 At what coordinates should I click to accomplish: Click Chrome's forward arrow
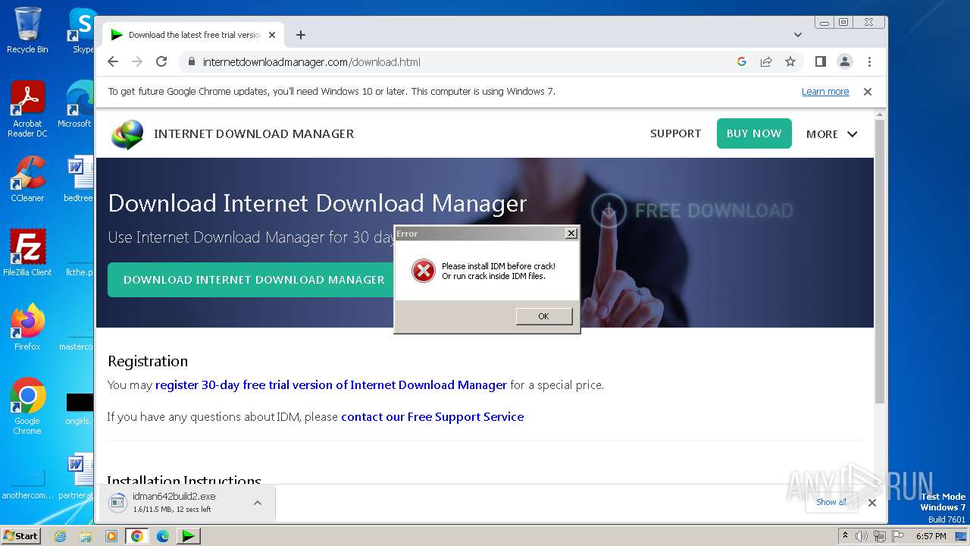(137, 61)
